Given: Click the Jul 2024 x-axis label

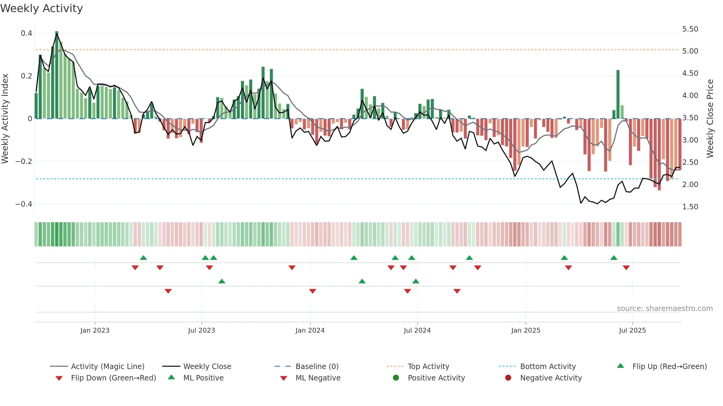Looking at the screenshot, I should tap(417, 330).
